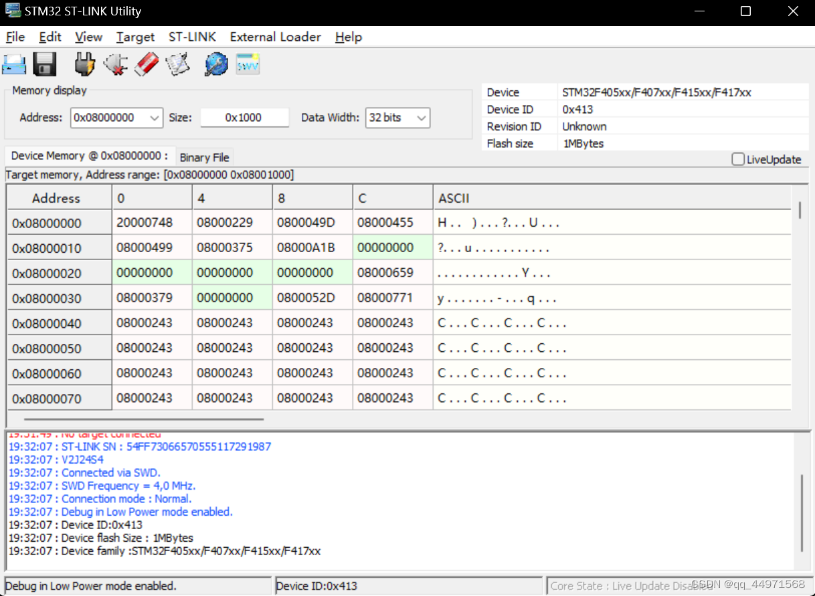Connect to the target with plug icon
The height and width of the screenshot is (596, 815).
pyautogui.click(x=85, y=65)
